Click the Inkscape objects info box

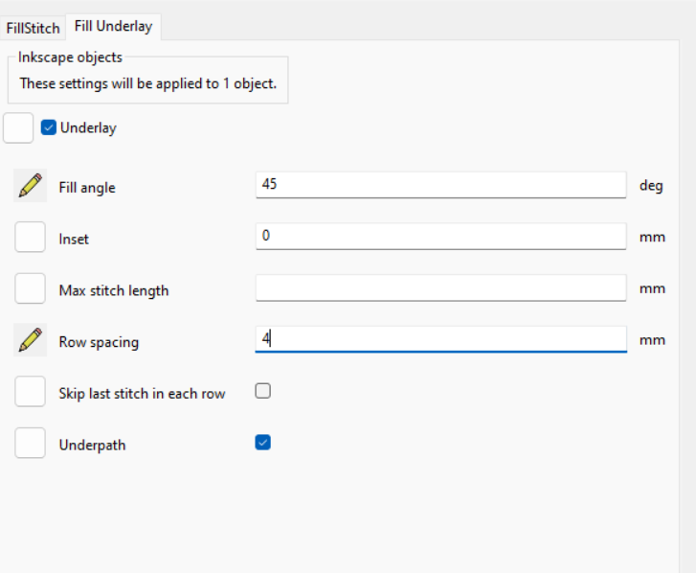coord(147,80)
